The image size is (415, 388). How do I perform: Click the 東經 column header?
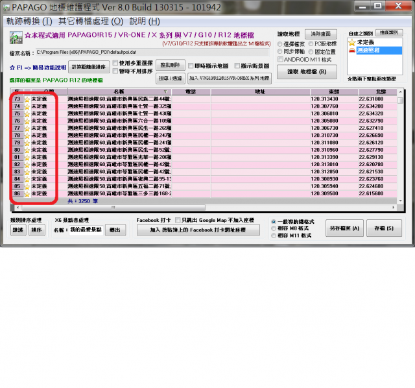[334, 91]
